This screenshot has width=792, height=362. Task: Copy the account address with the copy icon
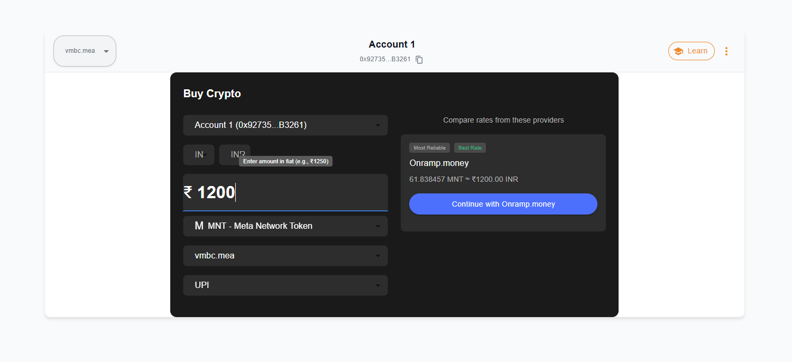coord(419,60)
